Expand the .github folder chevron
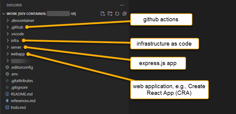Screen dimensions: 236x114 click(8, 27)
